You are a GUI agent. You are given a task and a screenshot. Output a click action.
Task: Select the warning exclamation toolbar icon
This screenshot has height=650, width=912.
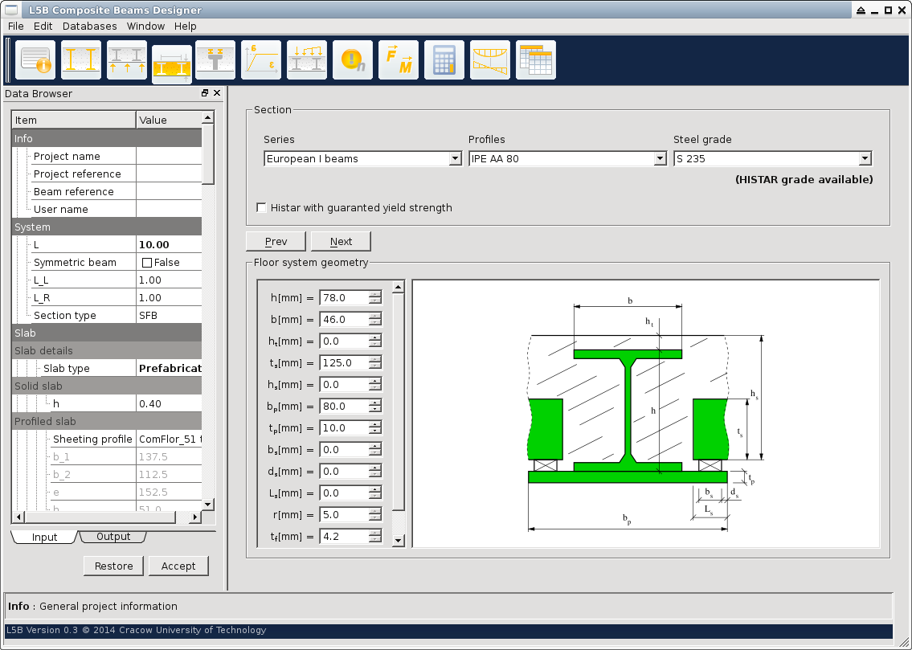(x=353, y=60)
